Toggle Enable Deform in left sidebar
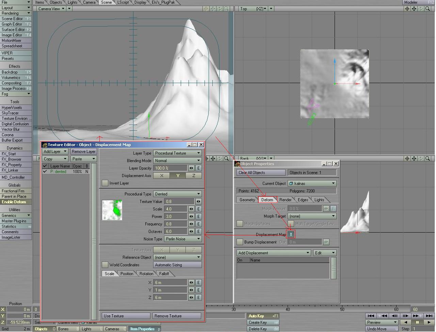 point(16,202)
